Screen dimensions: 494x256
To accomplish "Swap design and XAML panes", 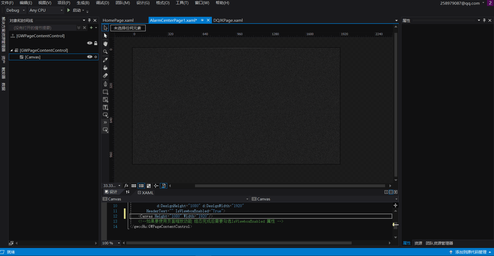I will (x=128, y=192).
